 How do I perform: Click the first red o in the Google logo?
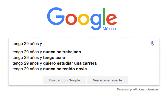(71, 19)
